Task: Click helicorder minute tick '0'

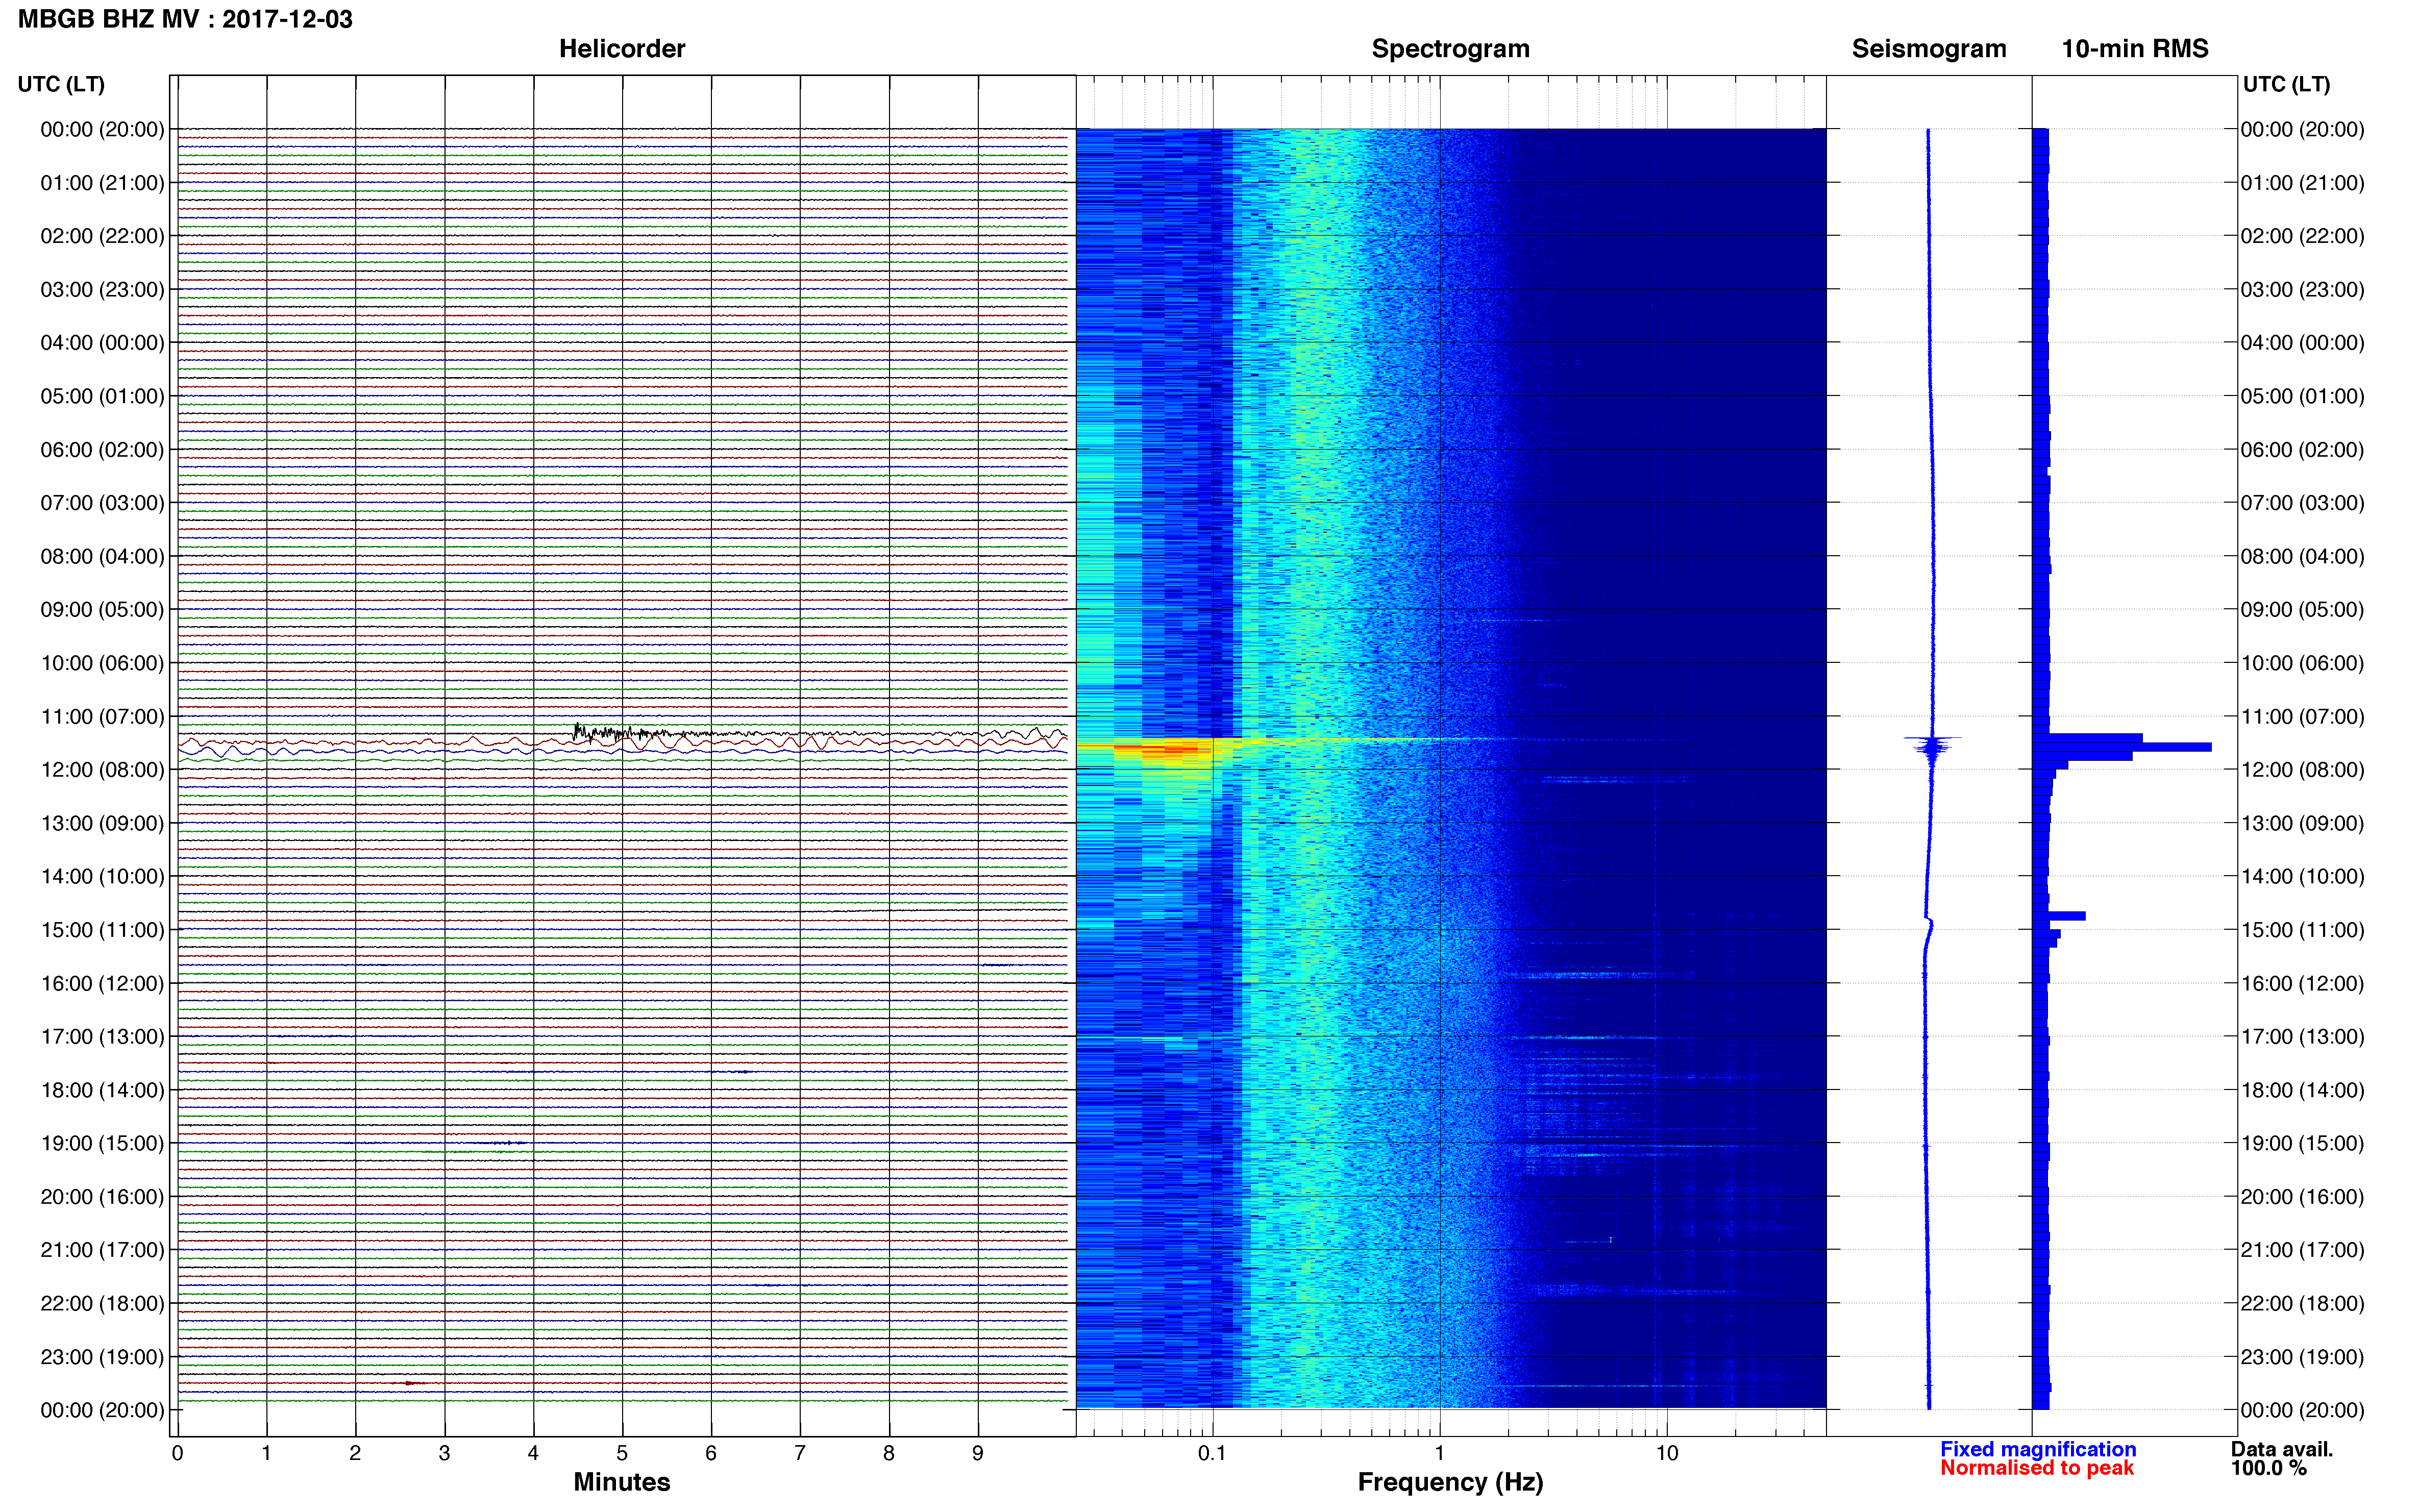Action: pos(177,1453)
